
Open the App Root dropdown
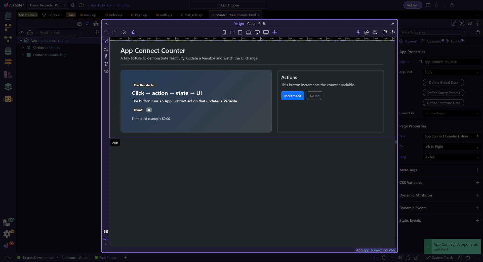[x=452, y=72]
